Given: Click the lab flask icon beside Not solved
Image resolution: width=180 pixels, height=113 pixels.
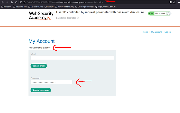Looking at the screenshot, I should [x=168, y=14].
